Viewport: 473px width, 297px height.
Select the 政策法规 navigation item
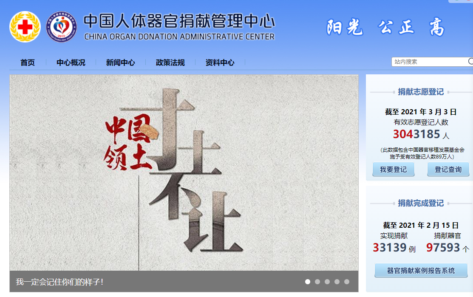tap(170, 62)
